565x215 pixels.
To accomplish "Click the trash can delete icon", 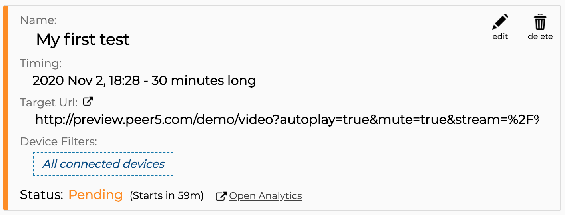I will [540, 22].
